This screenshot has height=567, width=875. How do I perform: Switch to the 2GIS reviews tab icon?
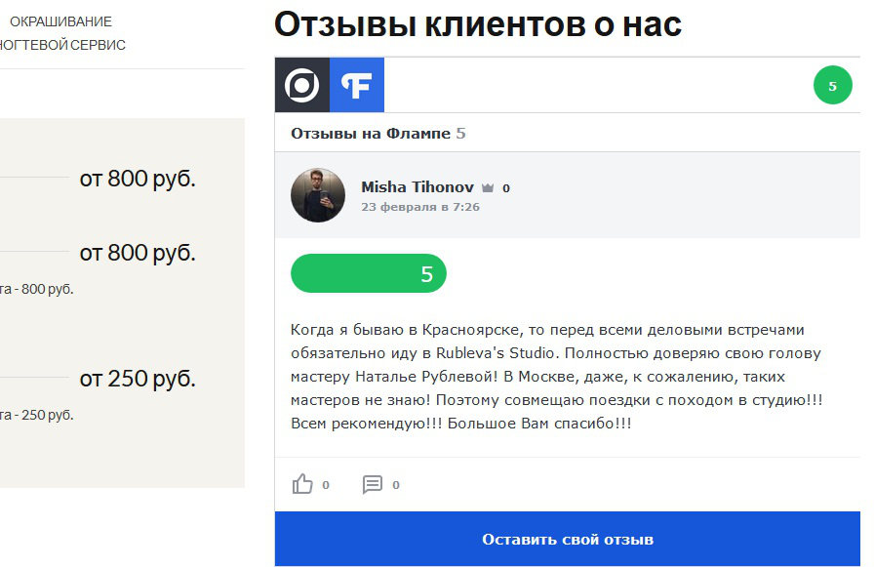(x=302, y=86)
